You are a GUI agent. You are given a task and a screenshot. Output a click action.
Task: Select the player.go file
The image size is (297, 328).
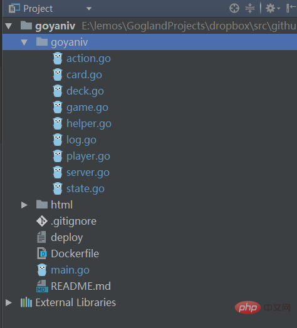[88, 156]
